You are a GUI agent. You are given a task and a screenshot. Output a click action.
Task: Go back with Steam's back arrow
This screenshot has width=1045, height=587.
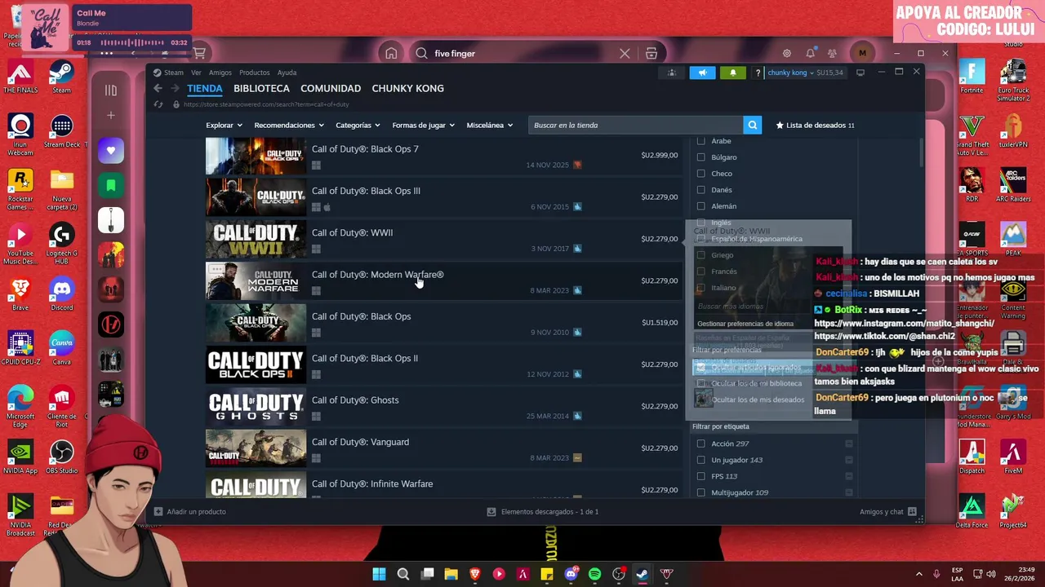click(158, 88)
